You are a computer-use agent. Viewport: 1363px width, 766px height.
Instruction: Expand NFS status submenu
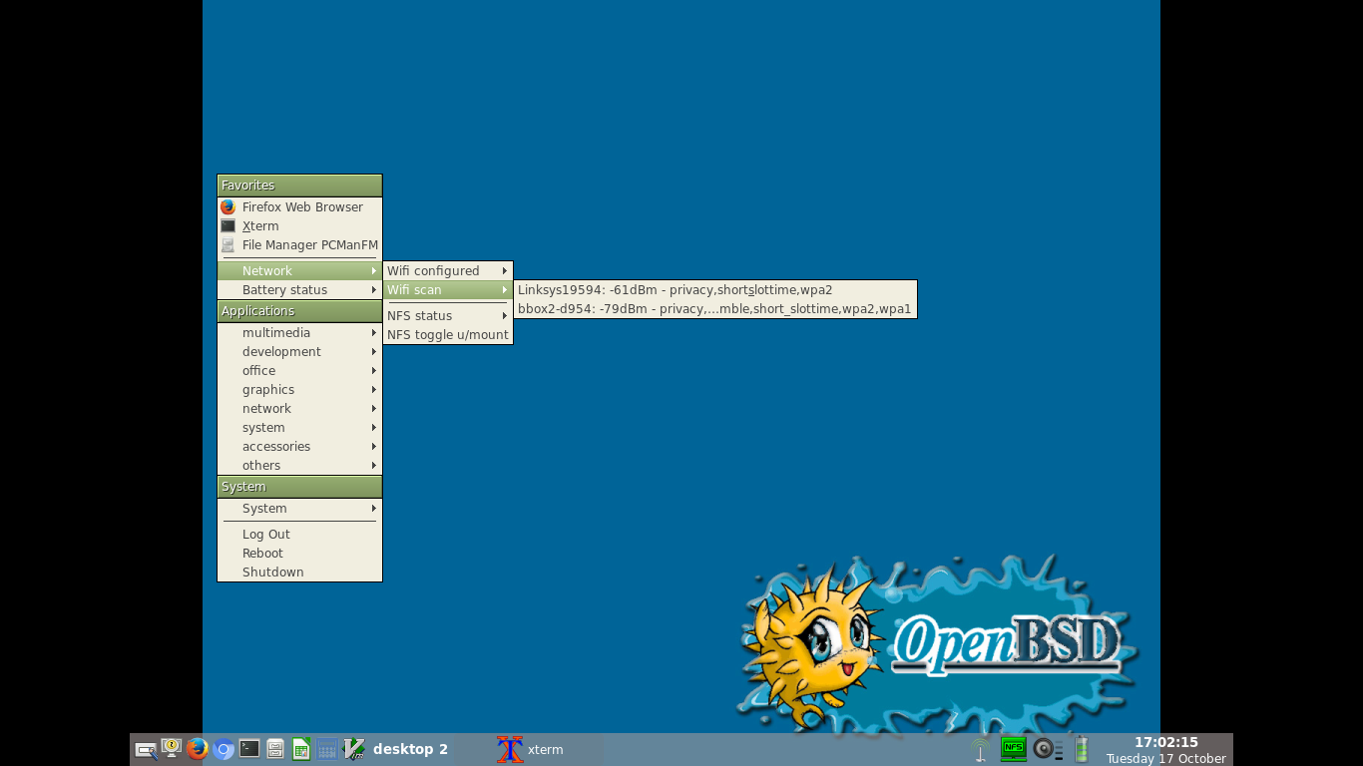[448, 316]
